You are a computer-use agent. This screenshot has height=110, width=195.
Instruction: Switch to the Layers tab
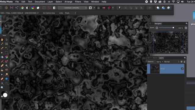coord(161,58)
